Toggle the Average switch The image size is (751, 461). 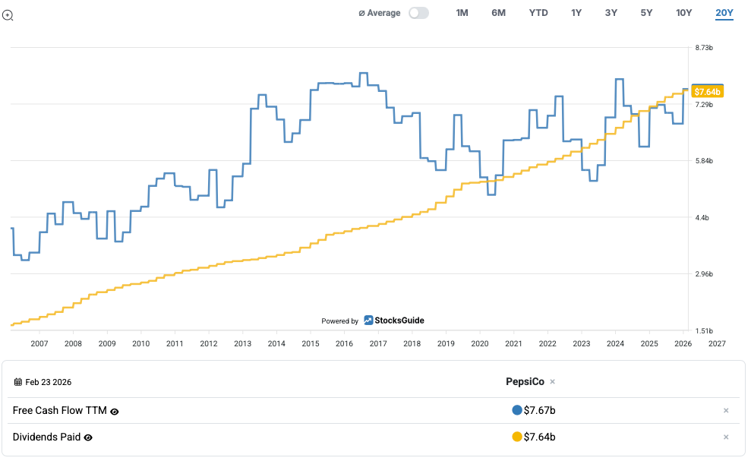(418, 13)
